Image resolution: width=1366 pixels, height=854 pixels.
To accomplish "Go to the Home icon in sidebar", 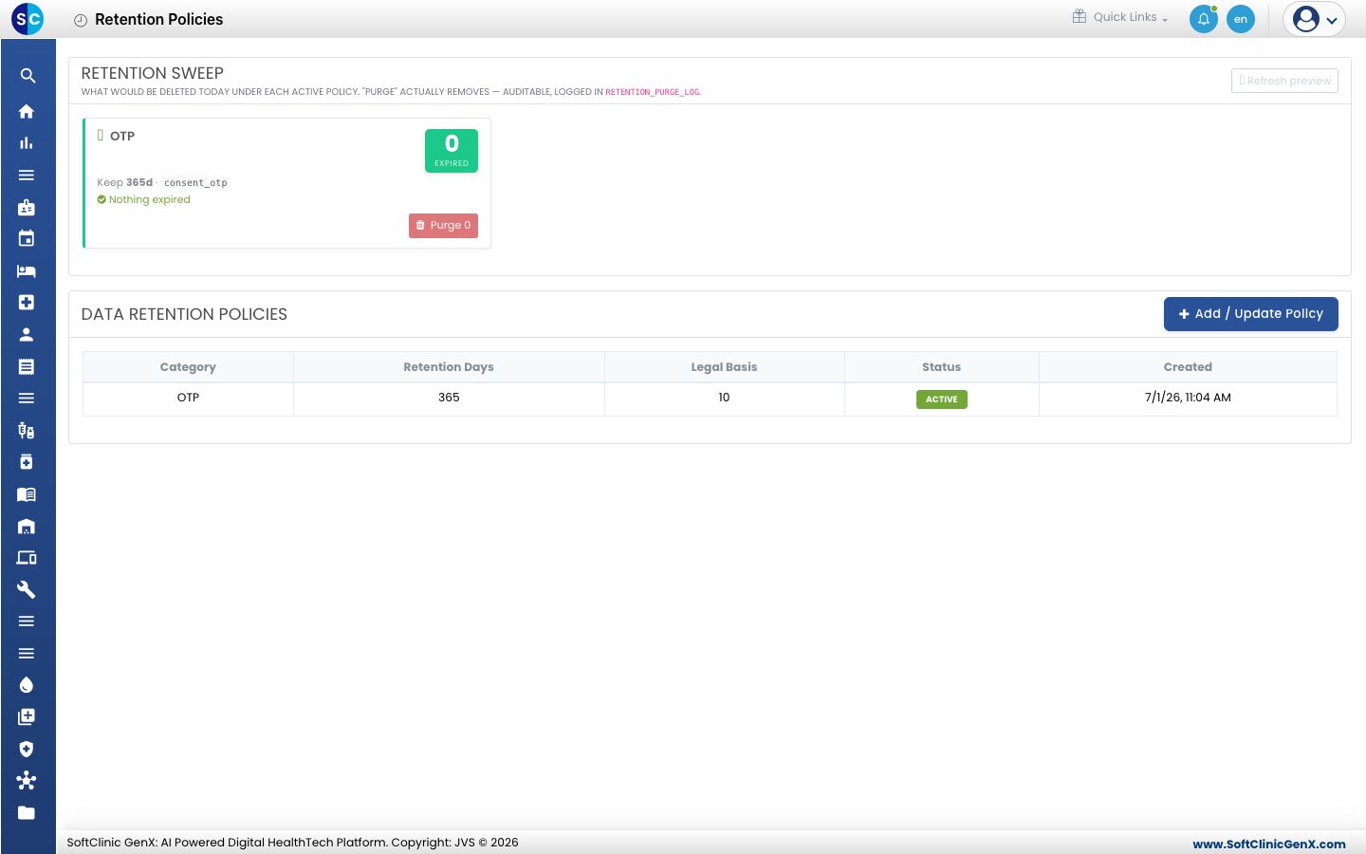I will 27,111.
